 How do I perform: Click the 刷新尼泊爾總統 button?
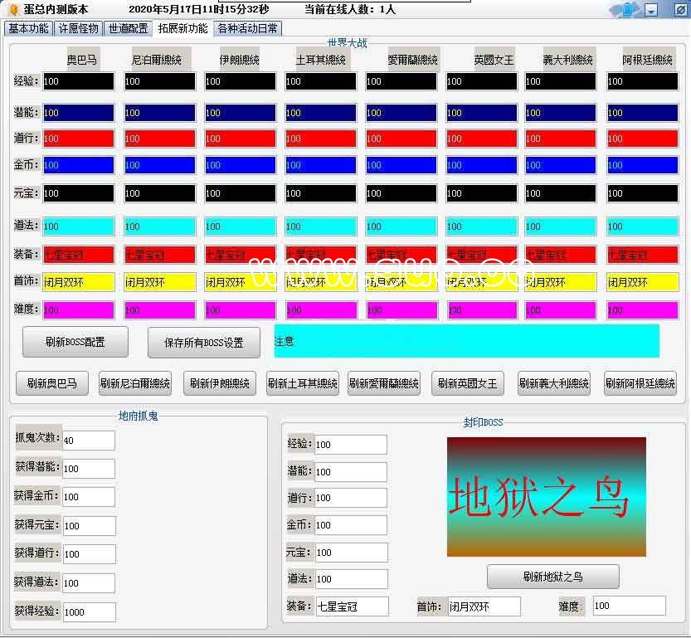point(136,382)
